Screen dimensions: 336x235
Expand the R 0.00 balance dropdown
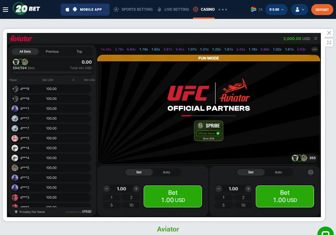276,10
